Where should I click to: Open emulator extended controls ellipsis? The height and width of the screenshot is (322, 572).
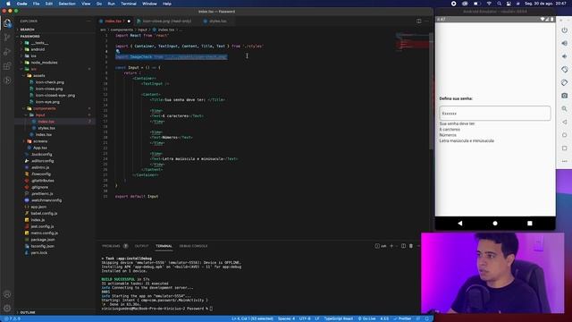click(x=565, y=161)
